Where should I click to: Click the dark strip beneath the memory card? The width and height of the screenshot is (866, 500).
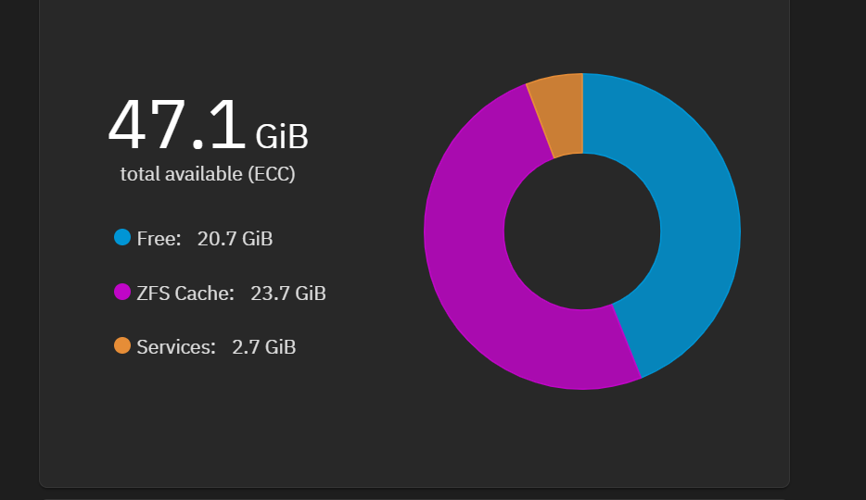(x=414, y=494)
